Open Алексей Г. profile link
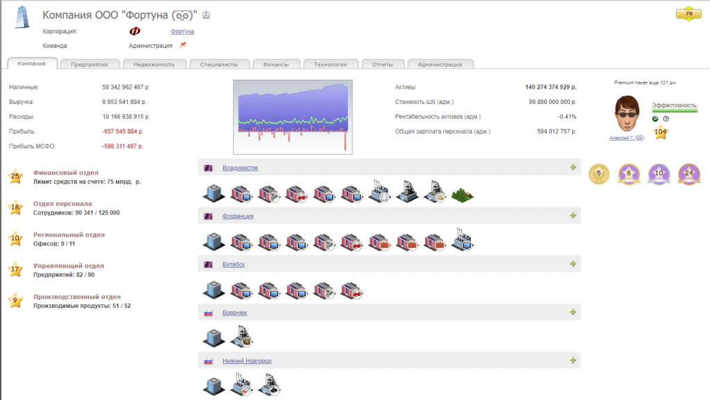 tap(626, 138)
